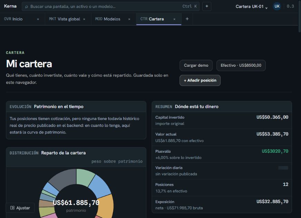Click the 'peso sobre patrimonio' label
301x218 pixels.
[117, 161]
